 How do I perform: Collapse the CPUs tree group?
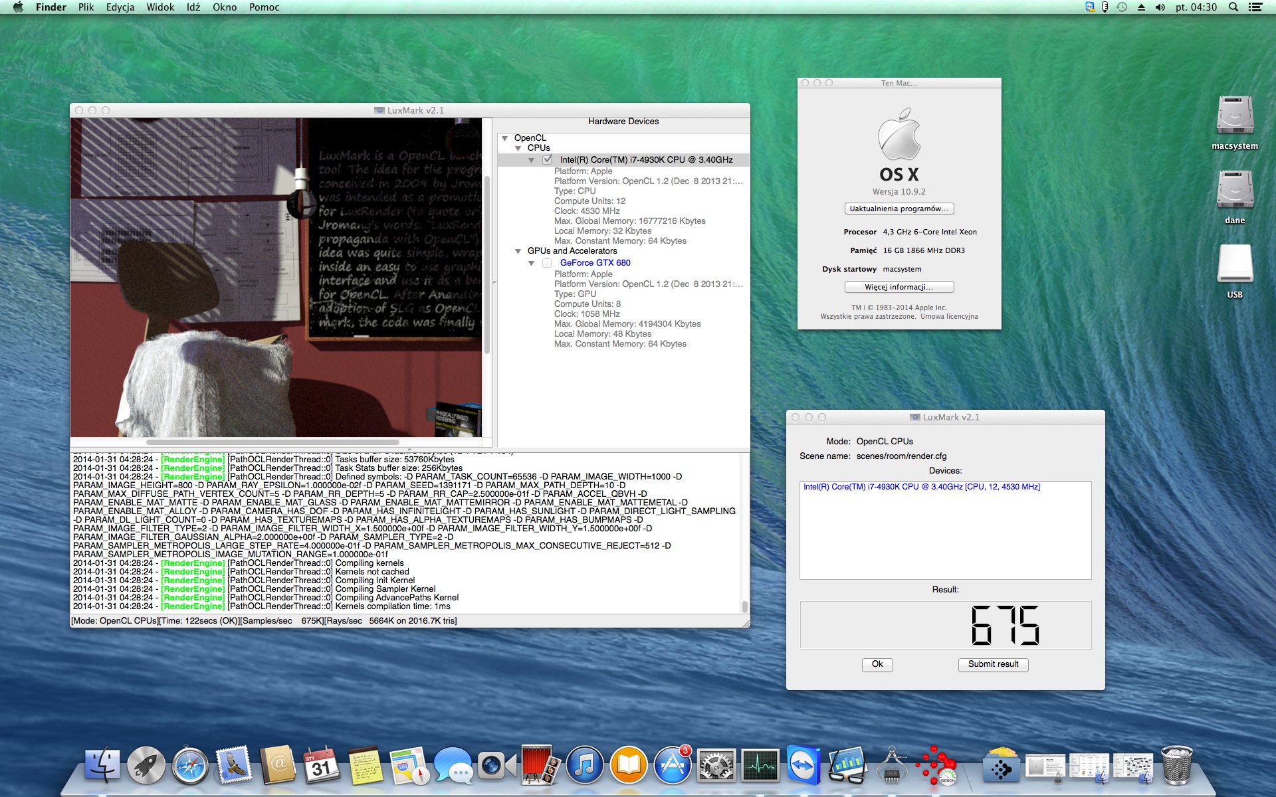pos(518,148)
